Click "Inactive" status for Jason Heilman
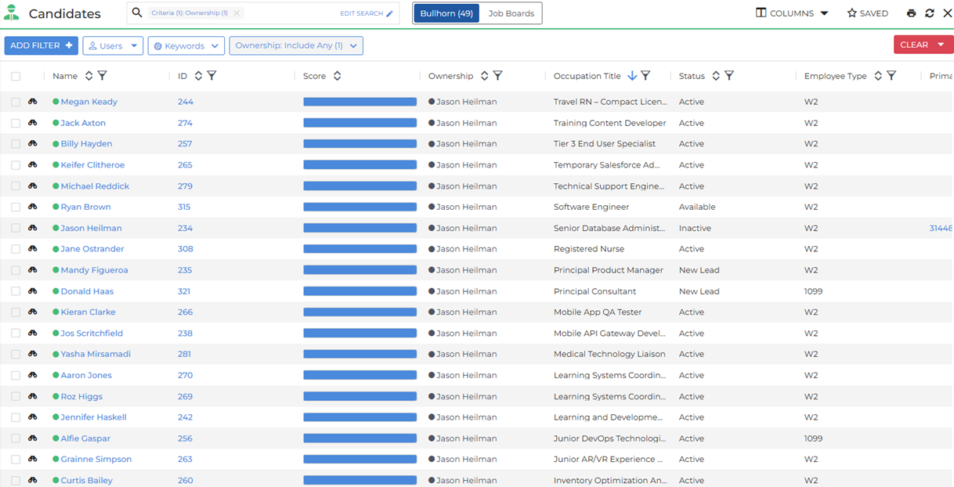This screenshot has width=954, height=487. click(695, 228)
